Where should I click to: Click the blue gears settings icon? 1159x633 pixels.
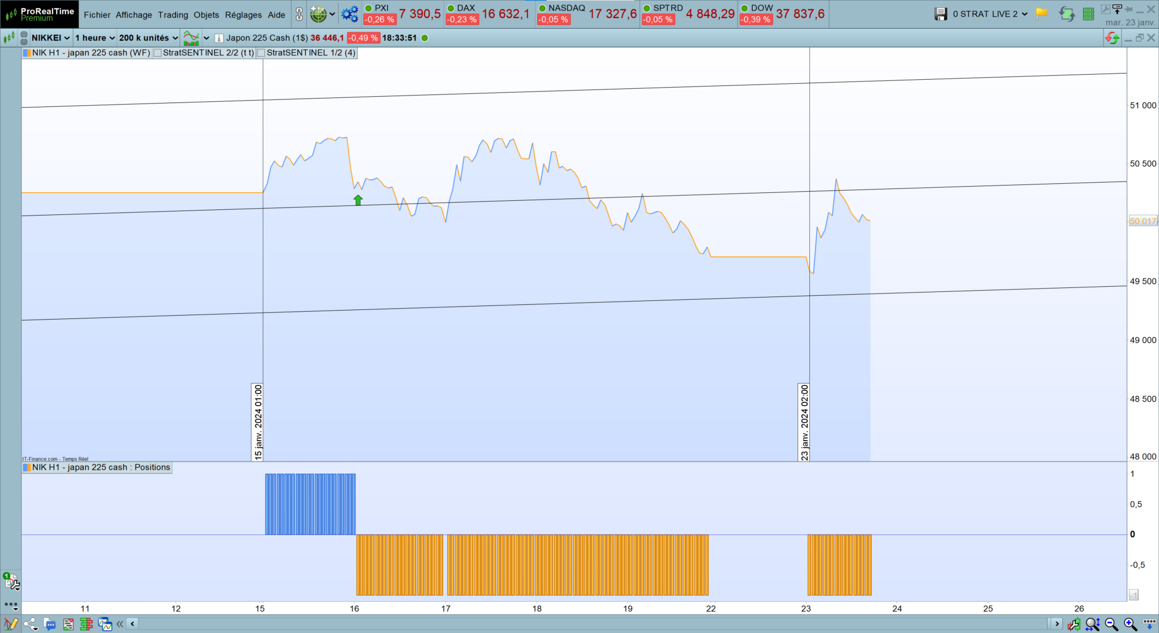coord(350,14)
